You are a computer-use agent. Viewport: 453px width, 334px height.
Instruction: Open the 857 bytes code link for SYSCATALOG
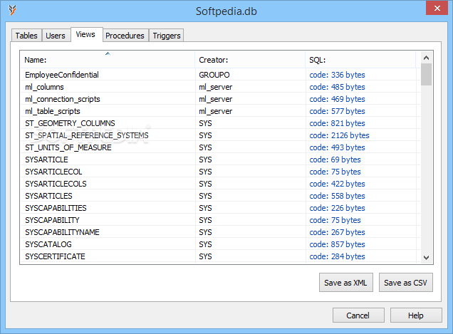337,245
